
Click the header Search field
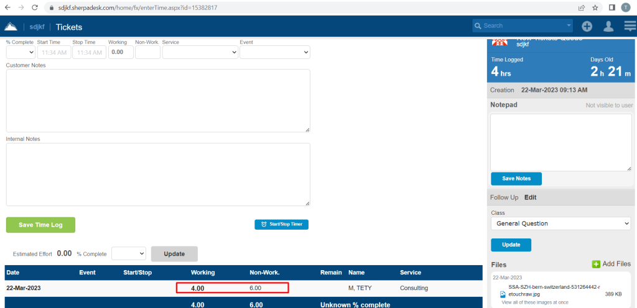pyautogui.click(x=523, y=25)
